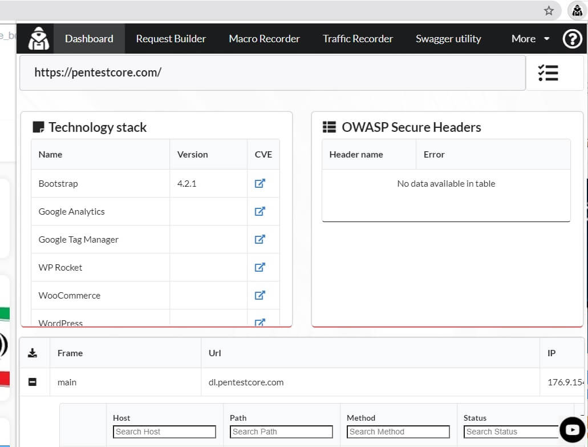Focus the Search Host input field
The height and width of the screenshot is (447, 588).
(x=164, y=432)
